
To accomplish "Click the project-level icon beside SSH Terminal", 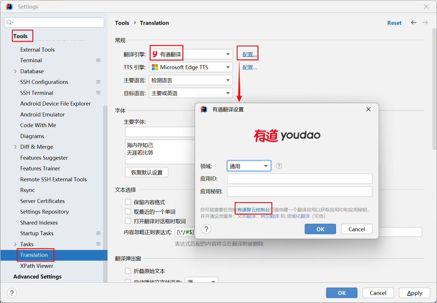I will pos(98,93).
